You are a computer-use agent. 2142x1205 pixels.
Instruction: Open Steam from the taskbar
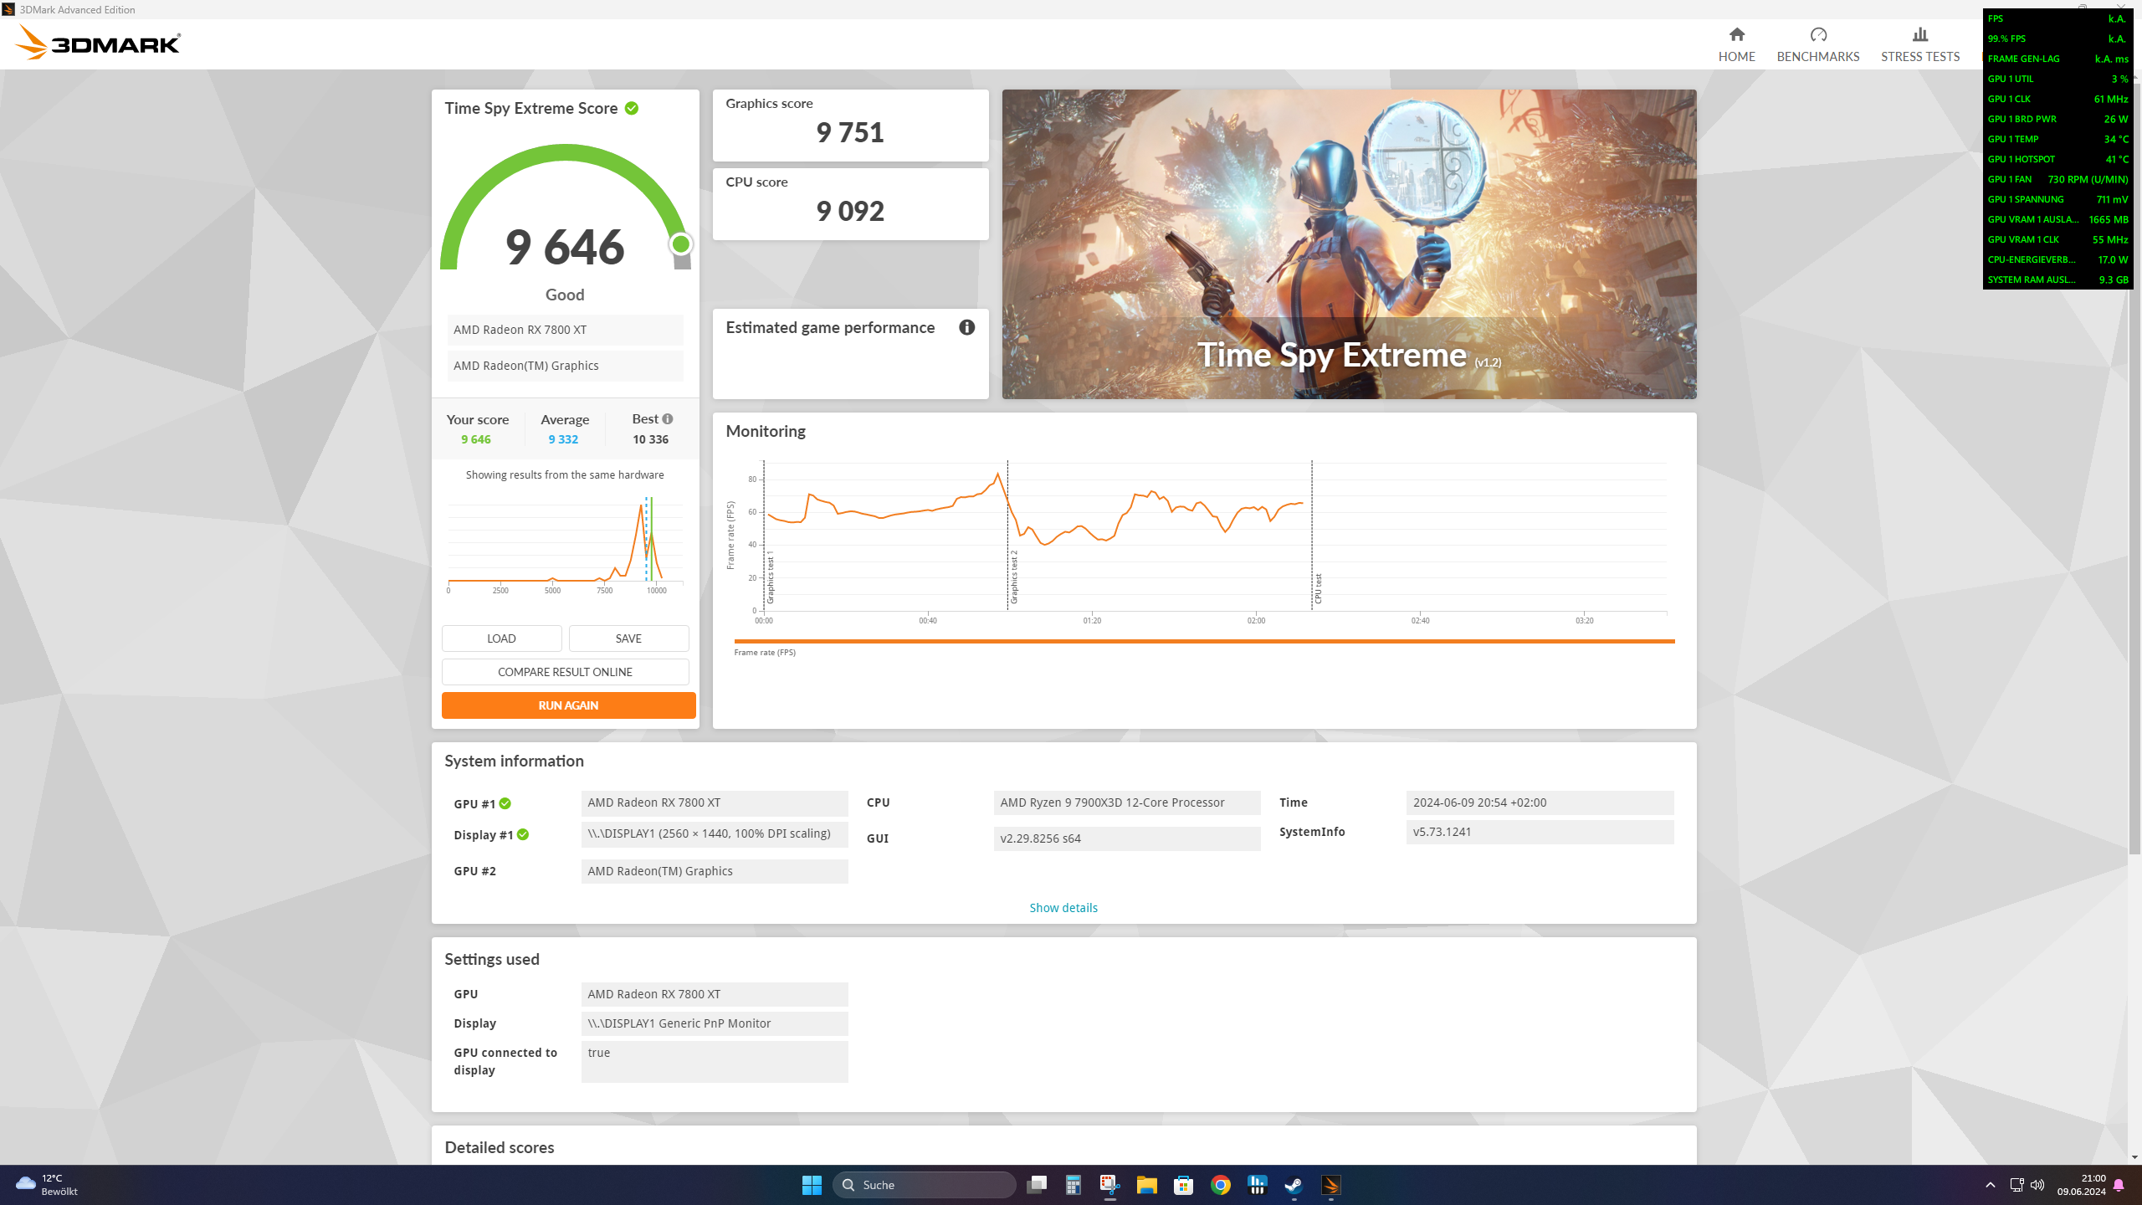tap(1294, 1185)
